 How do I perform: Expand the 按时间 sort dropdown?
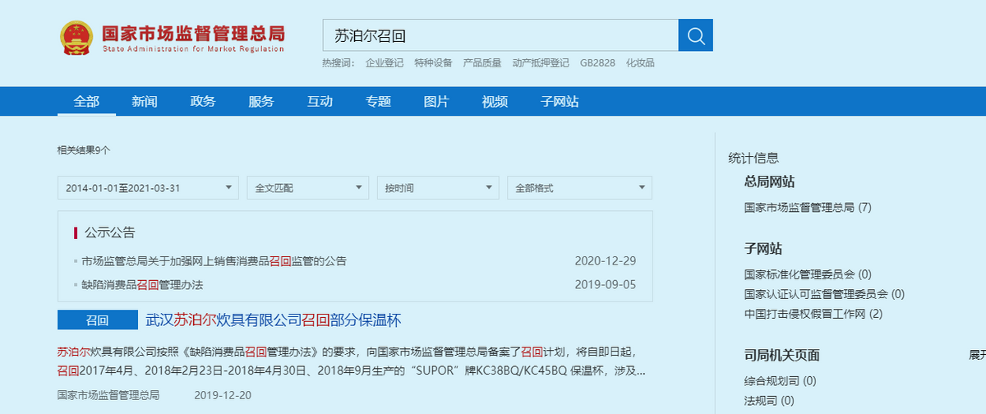437,188
